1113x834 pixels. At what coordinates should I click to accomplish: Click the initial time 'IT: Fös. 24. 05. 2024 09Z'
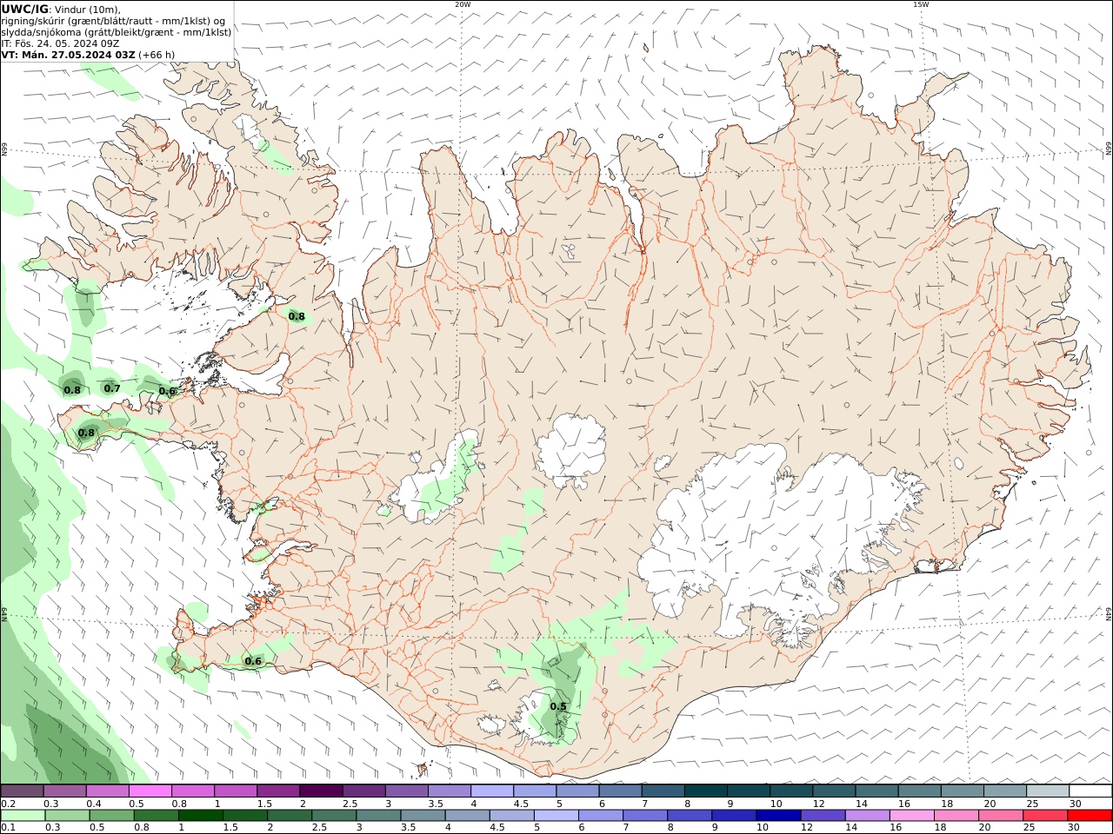[61, 43]
